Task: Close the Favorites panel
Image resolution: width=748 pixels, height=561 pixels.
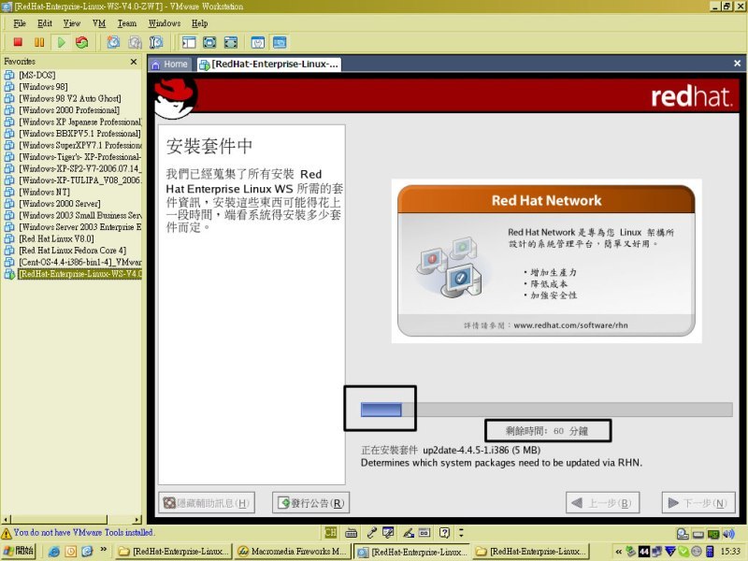Action: coord(134,62)
